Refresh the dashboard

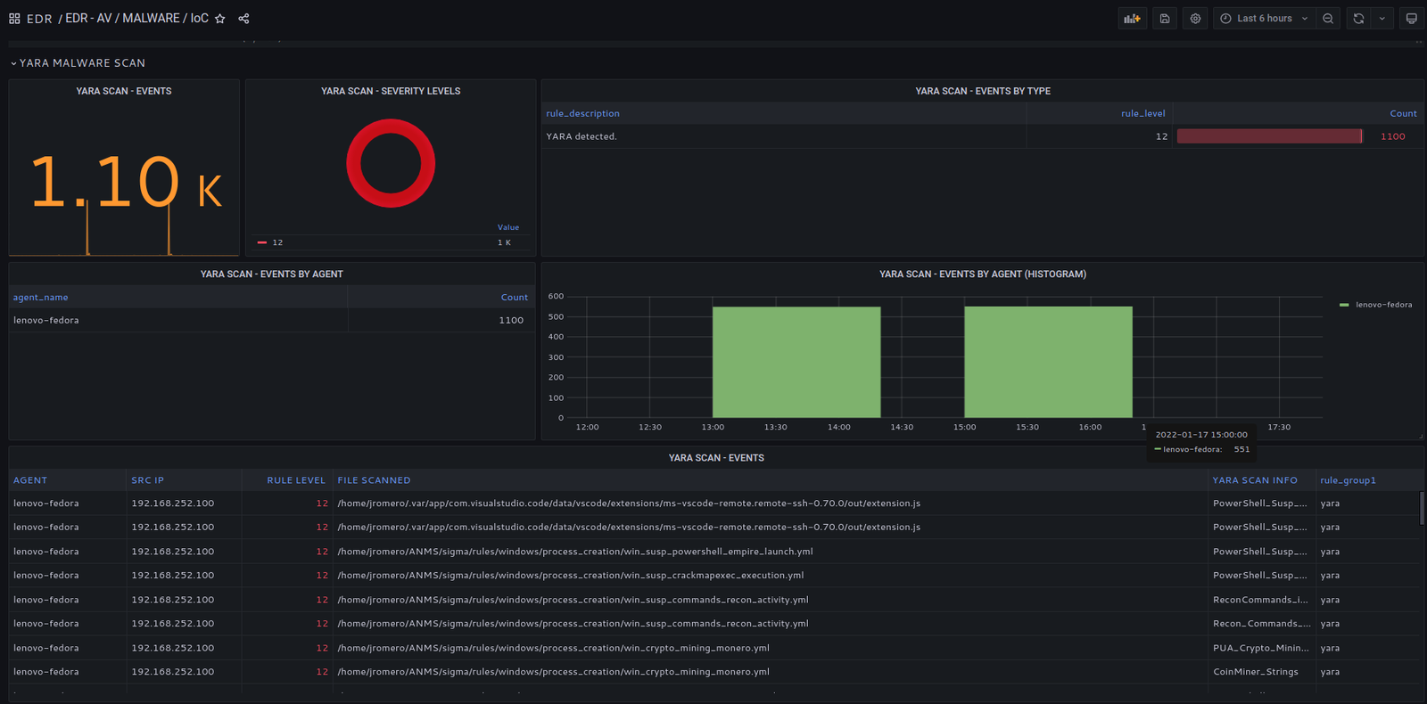pos(1358,19)
